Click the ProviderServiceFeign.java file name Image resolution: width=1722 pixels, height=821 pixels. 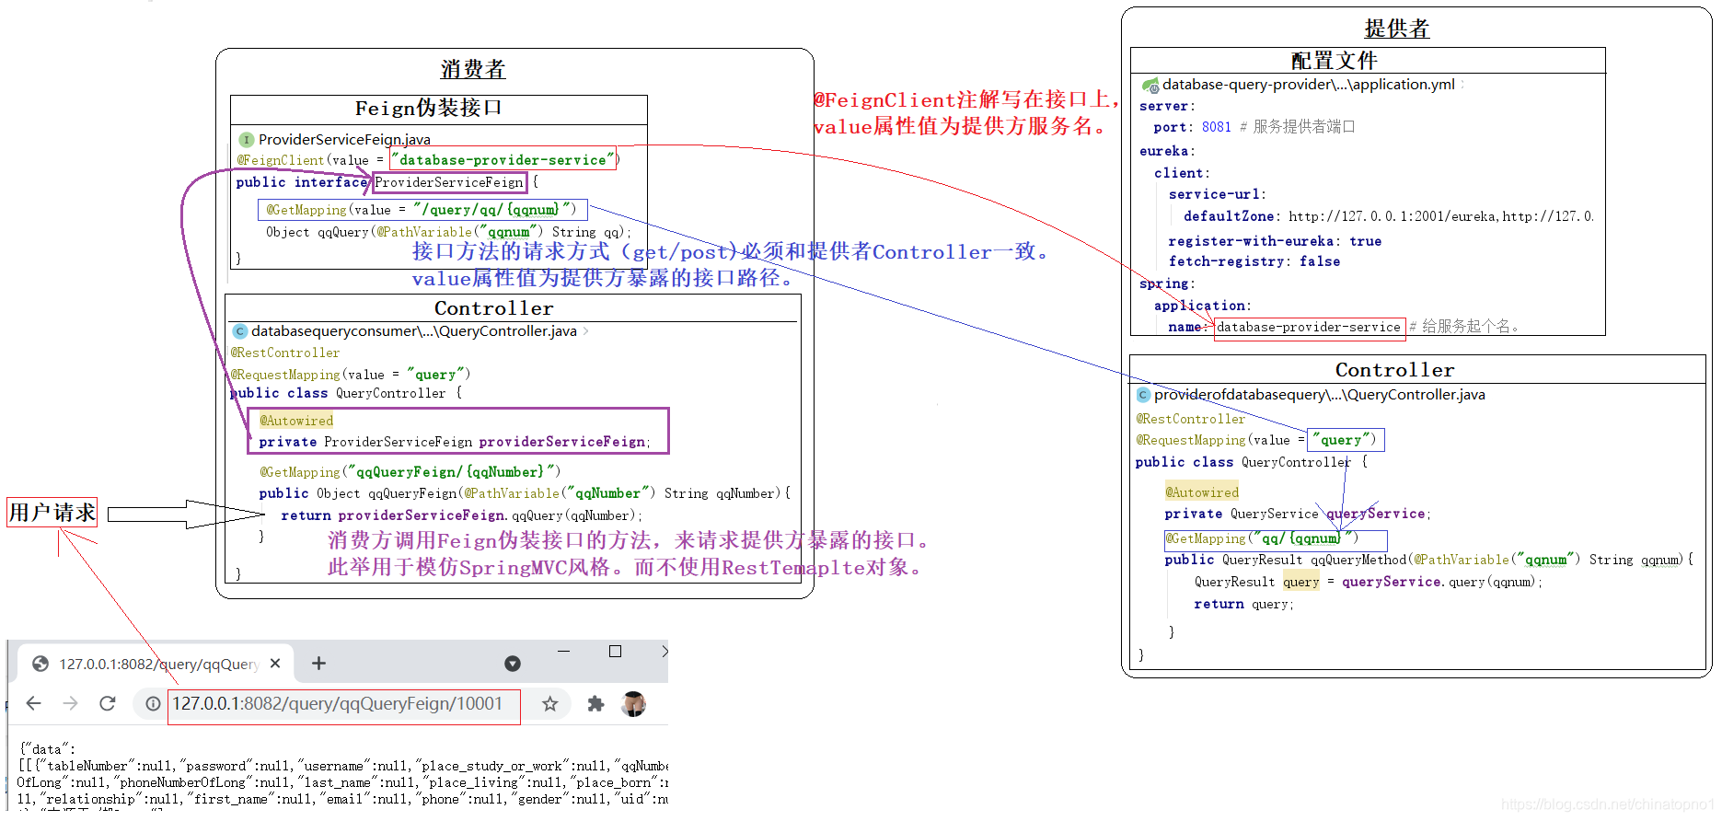coord(344,140)
